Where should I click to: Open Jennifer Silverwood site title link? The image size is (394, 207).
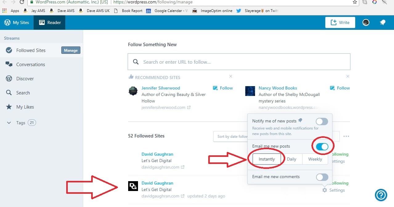pos(161,88)
